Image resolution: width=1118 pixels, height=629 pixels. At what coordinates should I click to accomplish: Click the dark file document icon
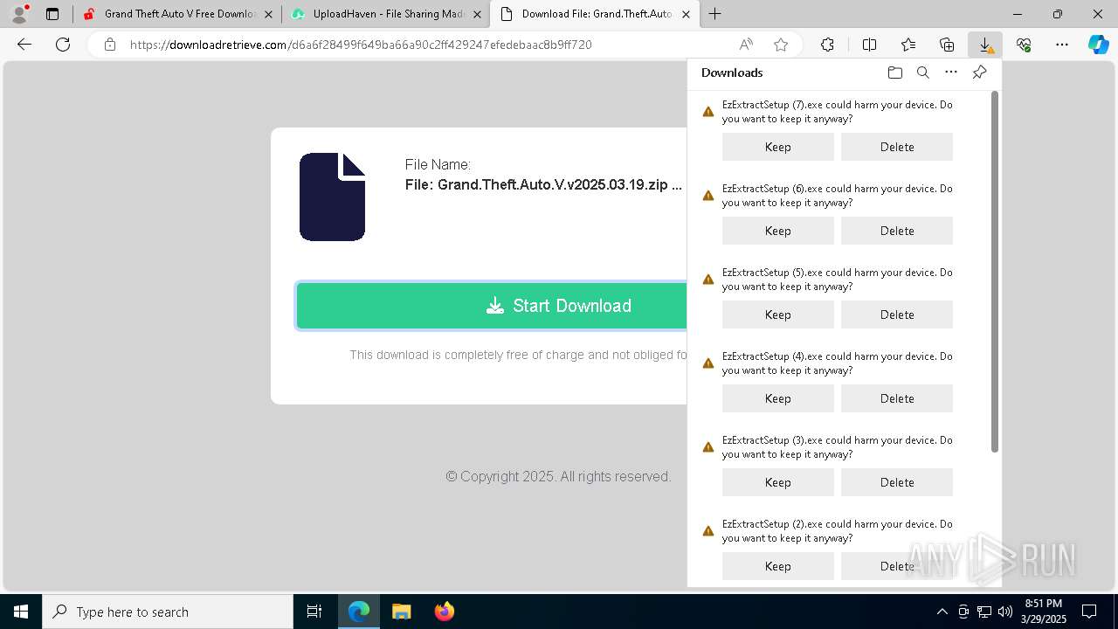pos(332,197)
